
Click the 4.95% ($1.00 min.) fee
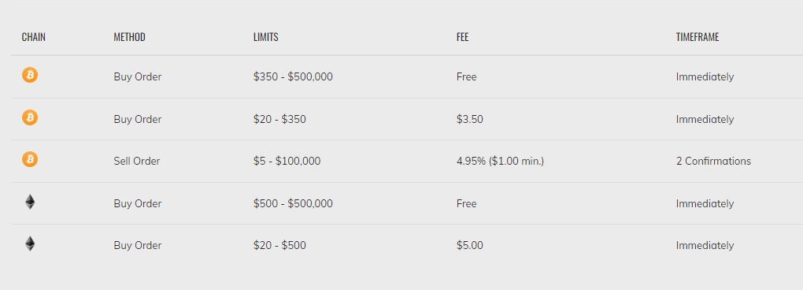tap(501, 161)
